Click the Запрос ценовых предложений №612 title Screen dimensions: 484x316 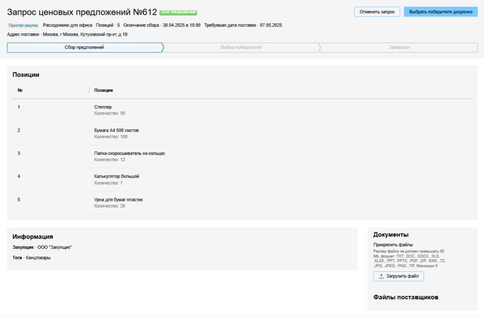tap(82, 12)
